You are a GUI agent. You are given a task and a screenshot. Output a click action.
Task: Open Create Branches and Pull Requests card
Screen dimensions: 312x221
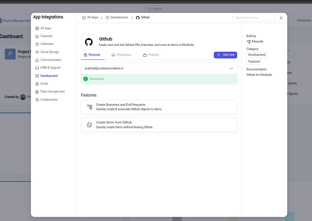(159, 107)
